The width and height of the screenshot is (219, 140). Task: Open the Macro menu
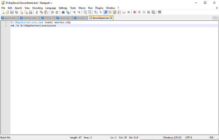[x=82, y=8]
